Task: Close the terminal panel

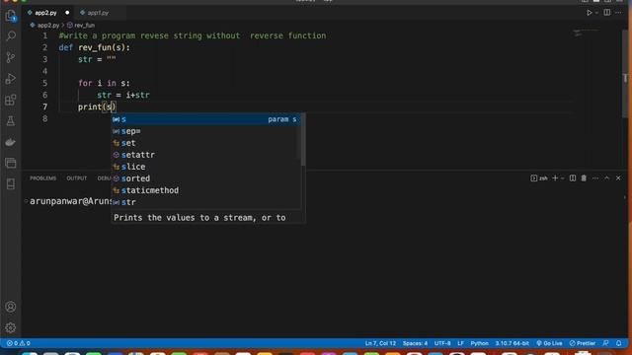Action: pos(618,178)
